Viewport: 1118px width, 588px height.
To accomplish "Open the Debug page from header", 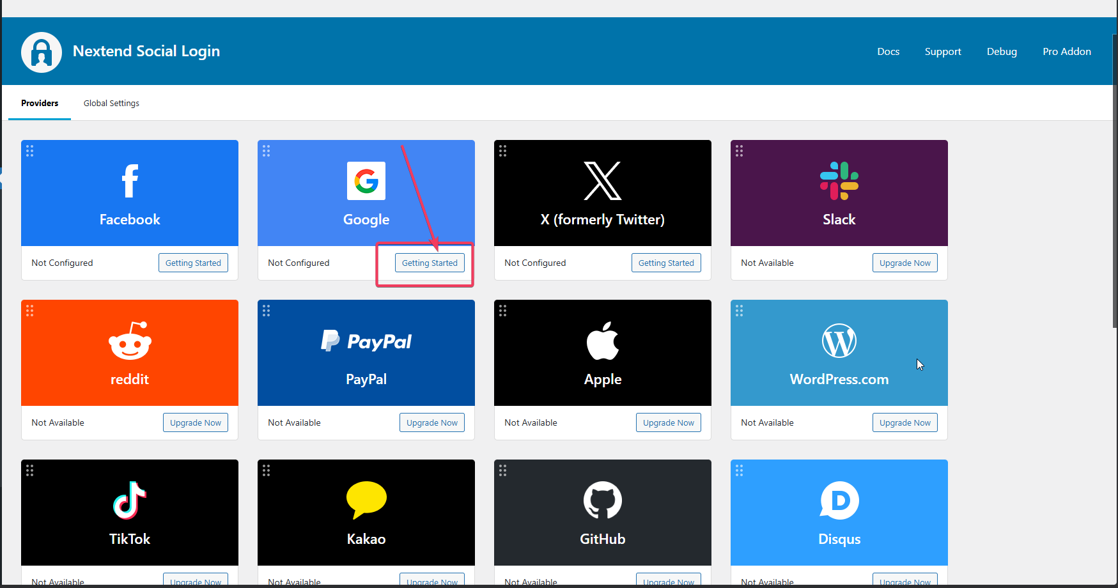I will (1002, 51).
